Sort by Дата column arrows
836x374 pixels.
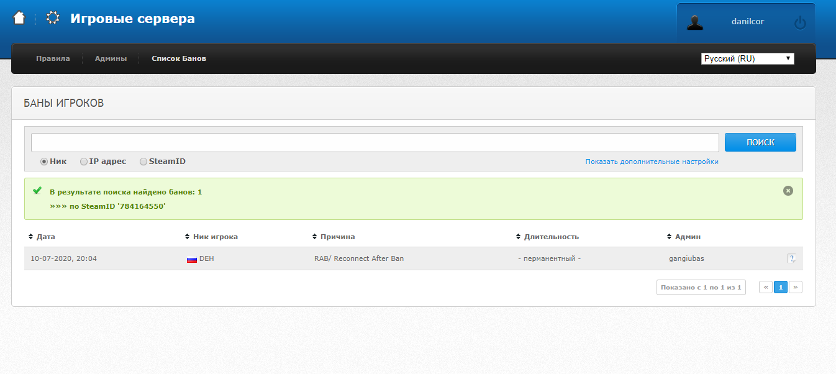[31, 237]
